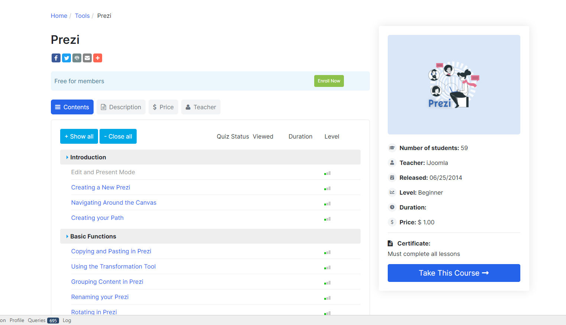Click the Duration column header
The height and width of the screenshot is (325, 566).
pos(300,136)
